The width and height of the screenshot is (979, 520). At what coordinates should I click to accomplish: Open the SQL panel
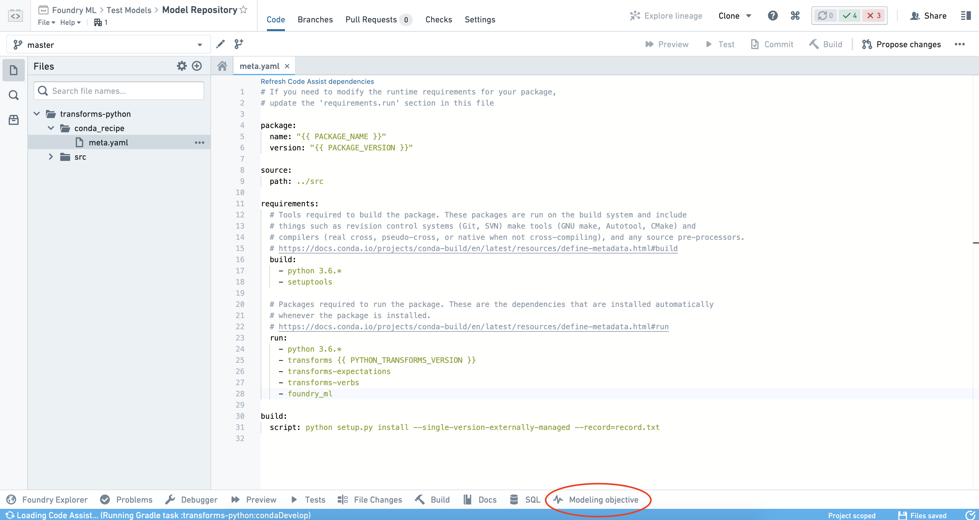525,499
